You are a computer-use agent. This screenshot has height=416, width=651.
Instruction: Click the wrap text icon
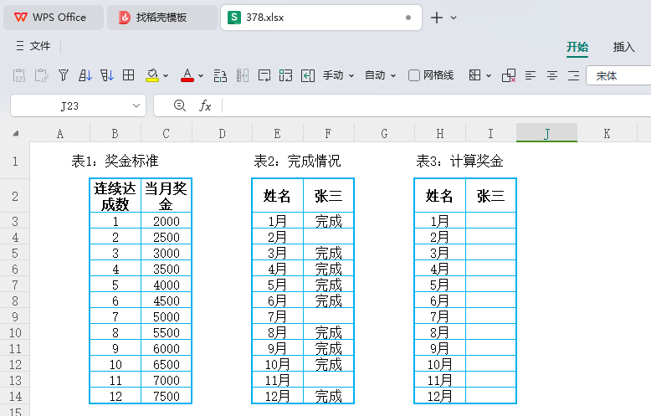point(264,75)
